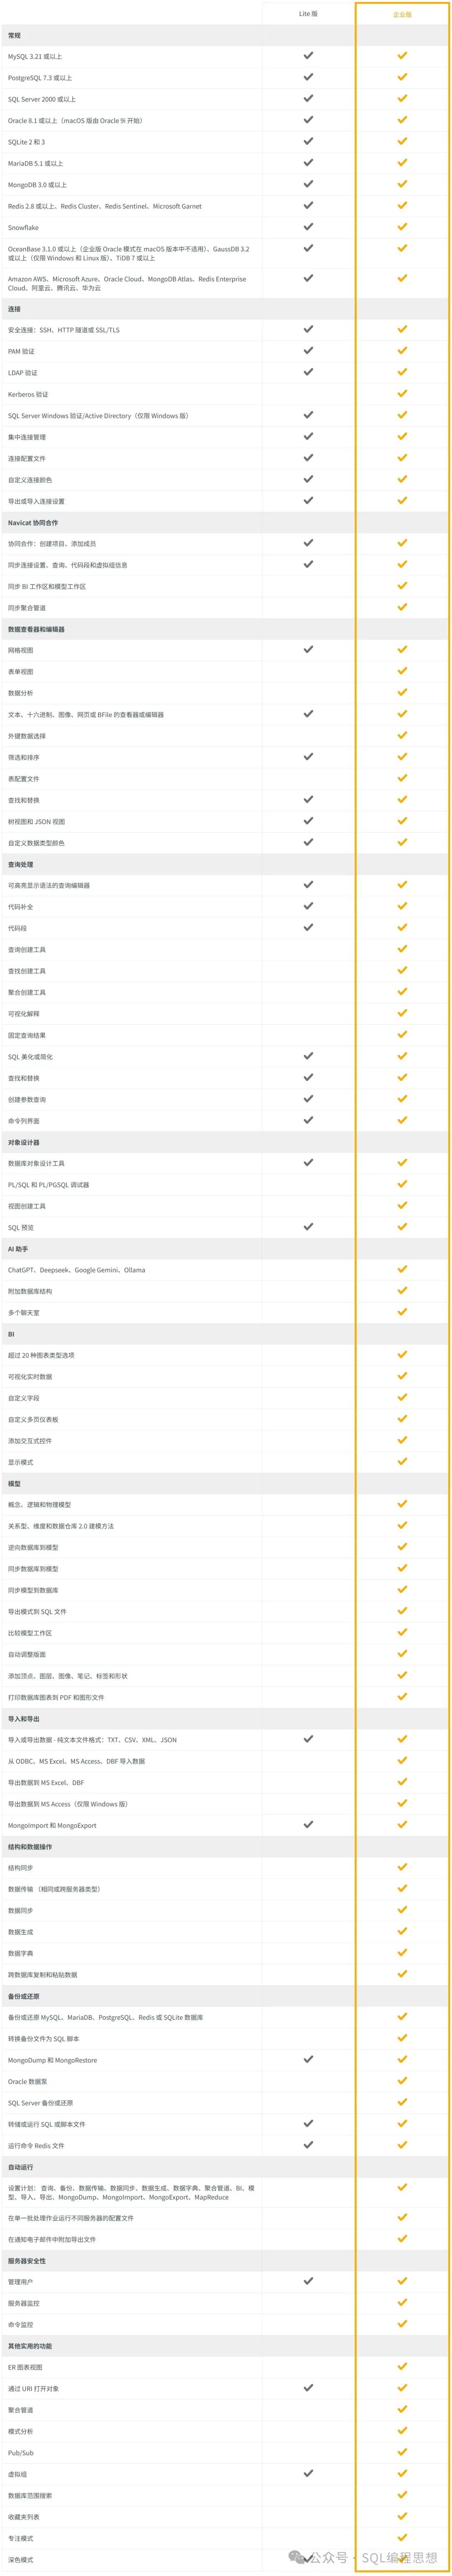Click Lite checkmark for SQLite 2 和 3

pyautogui.click(x=308, y=142)
